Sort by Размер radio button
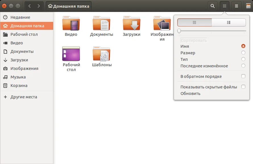 243,53
